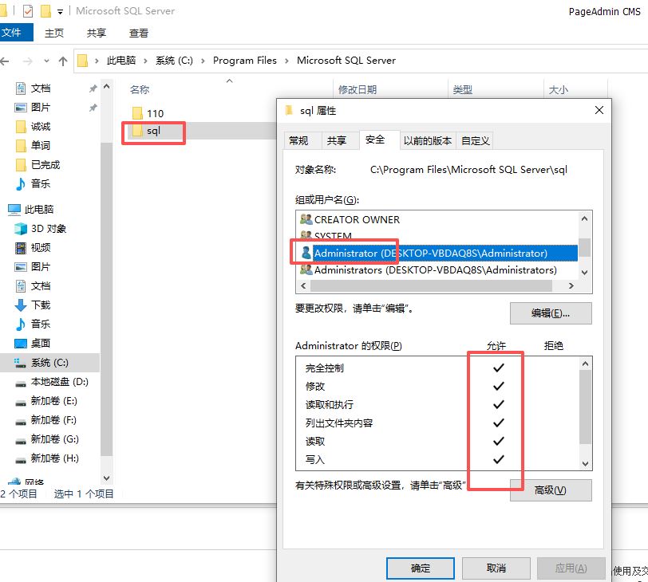This screenshot has height=582, width=648.
Task: Click the 写入 allow checkmark
Action: (499, 459)
